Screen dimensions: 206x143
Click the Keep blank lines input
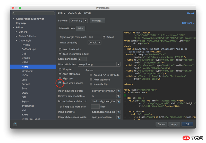(82, 59)
